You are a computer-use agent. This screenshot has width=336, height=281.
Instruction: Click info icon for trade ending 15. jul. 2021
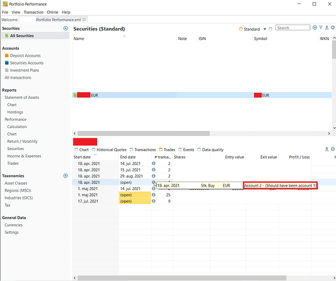click(153, 170)
